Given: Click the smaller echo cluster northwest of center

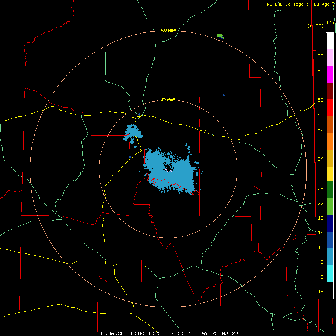Looking at the screenshot, I should click(133, 134).
